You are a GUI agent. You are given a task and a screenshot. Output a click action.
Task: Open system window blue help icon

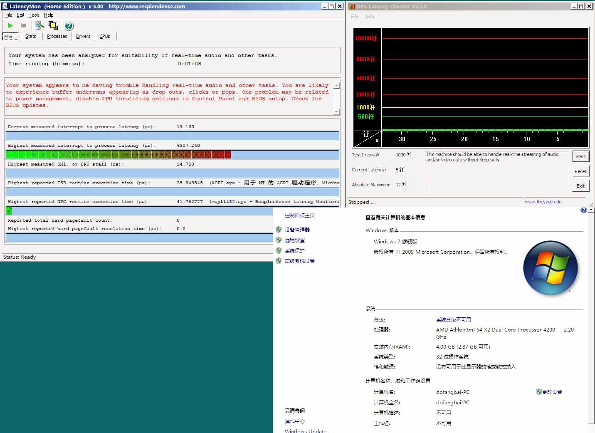click(x=583, y=210)
